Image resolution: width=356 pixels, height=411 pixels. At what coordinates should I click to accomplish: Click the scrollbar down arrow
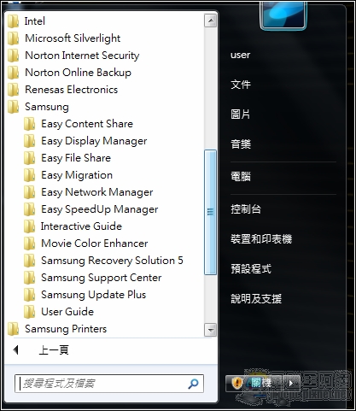pos(211,330)
